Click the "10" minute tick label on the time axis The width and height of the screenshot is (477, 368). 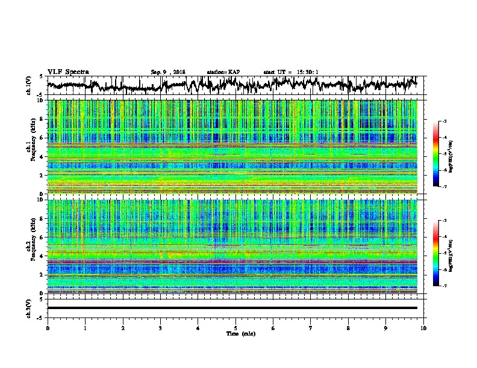423,328
